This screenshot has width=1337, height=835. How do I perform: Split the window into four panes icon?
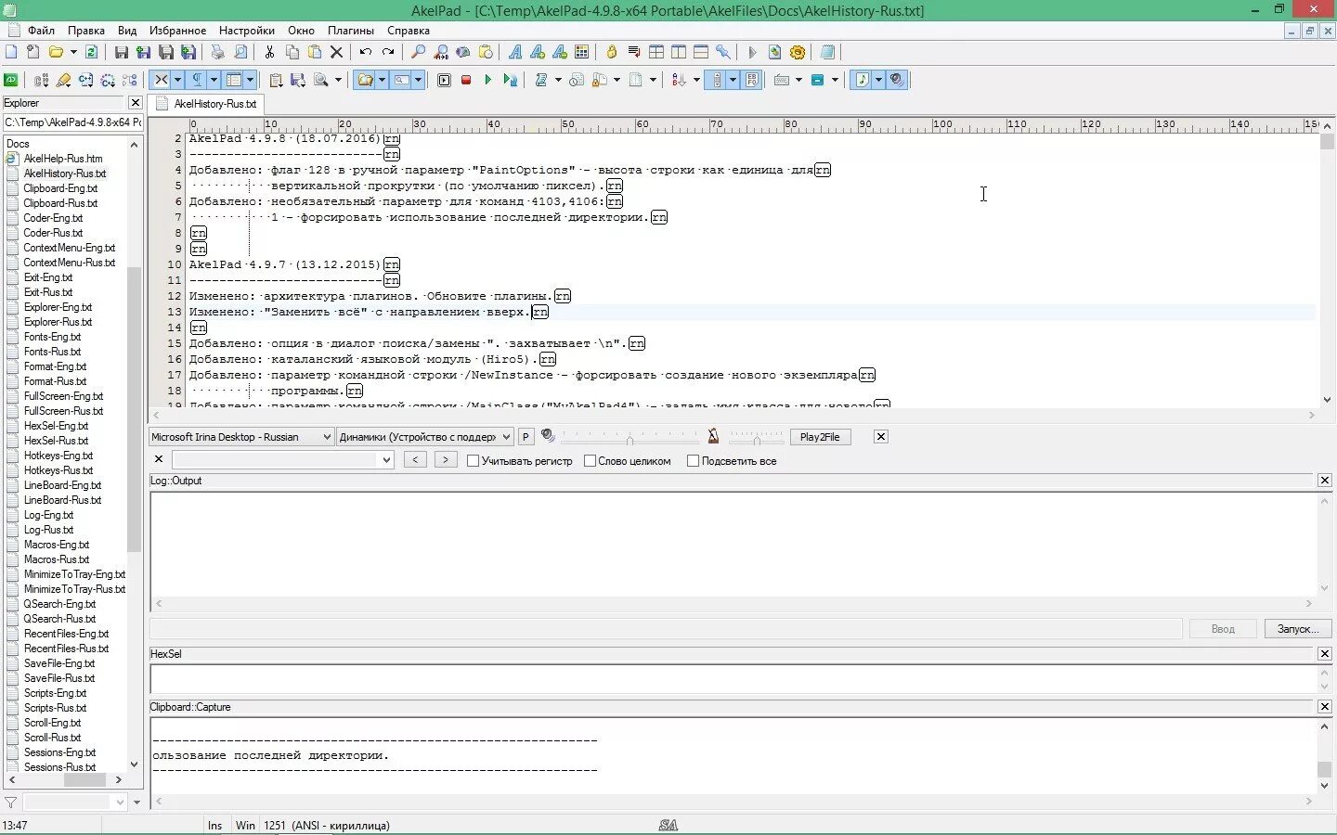656,52
